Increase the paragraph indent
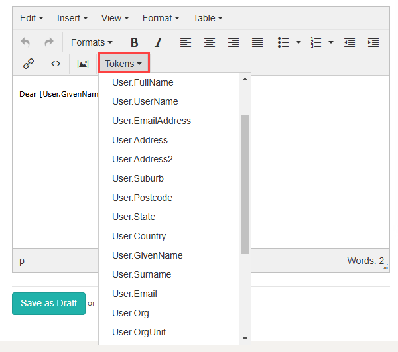This screenshot has width=398, height=352. 373,42
